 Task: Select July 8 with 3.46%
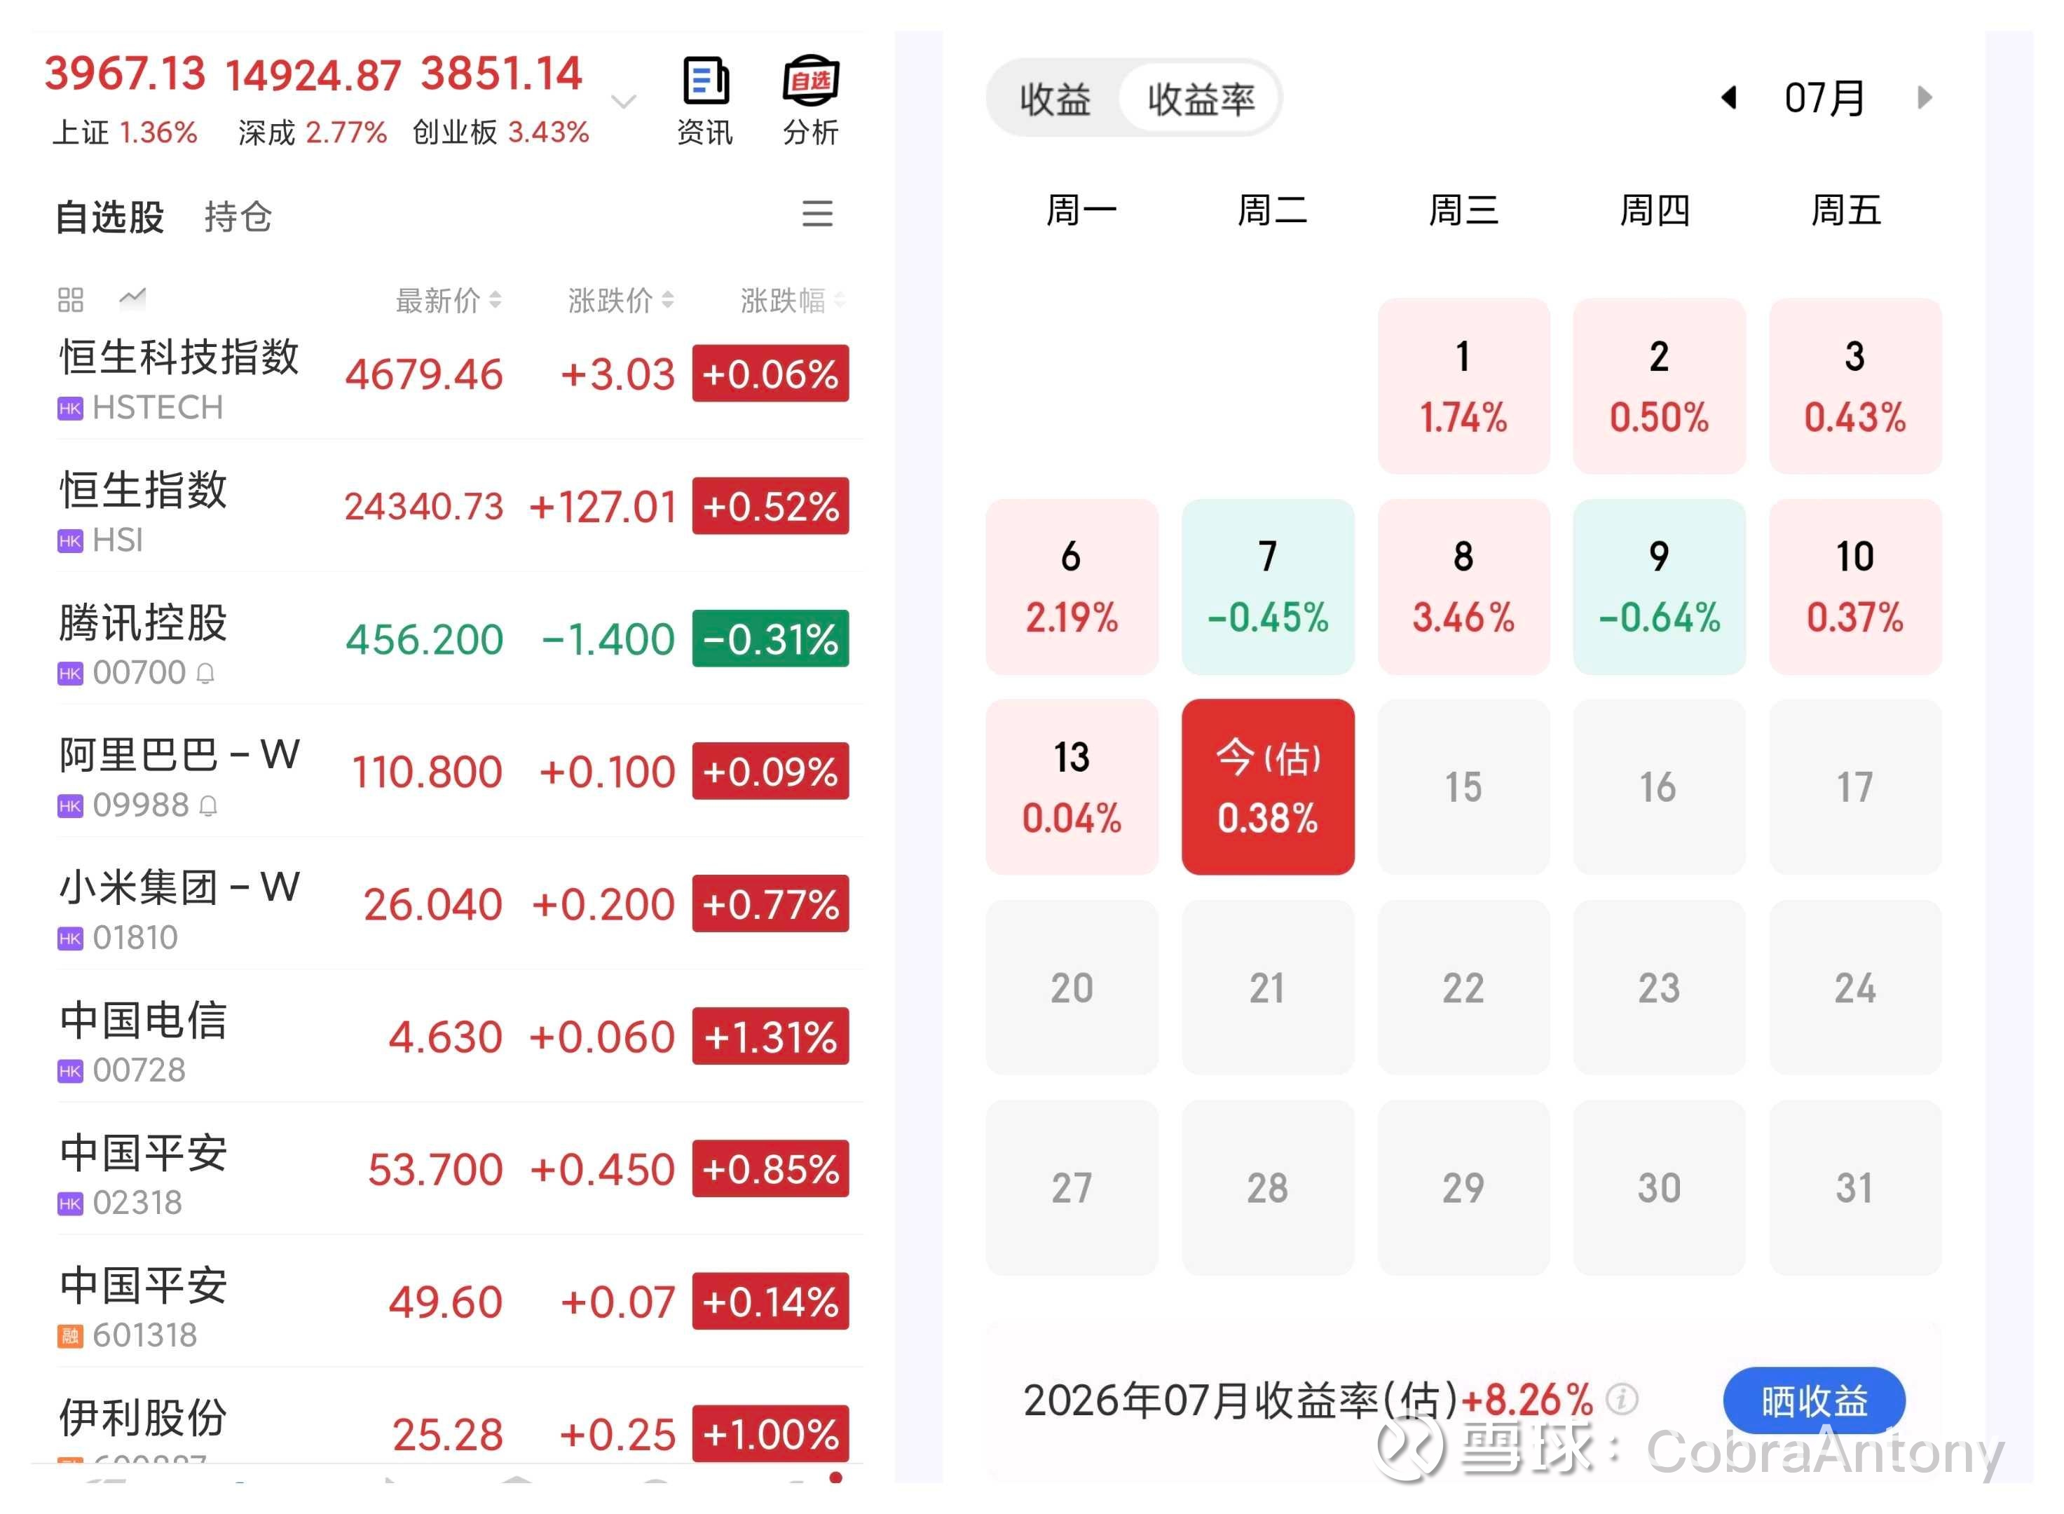[x=1463, y=587]
